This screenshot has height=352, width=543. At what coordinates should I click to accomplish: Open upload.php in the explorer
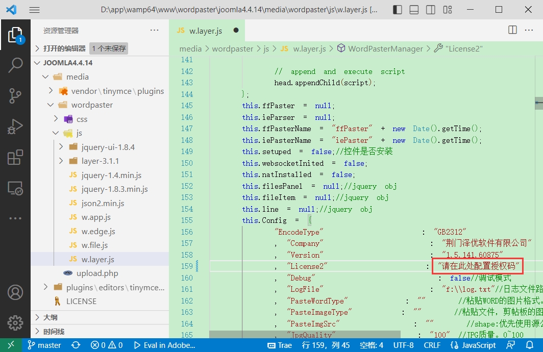coord(97,273)
